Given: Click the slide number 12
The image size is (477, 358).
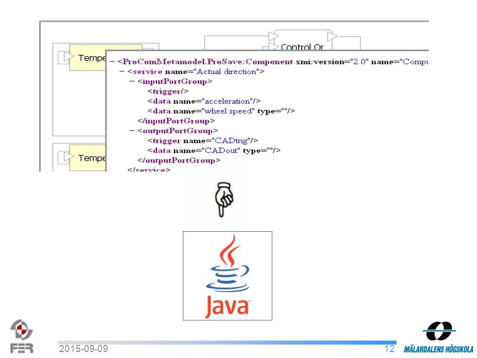Looking at the screenshot, I should pyautogui.click(x=390, y=349).
